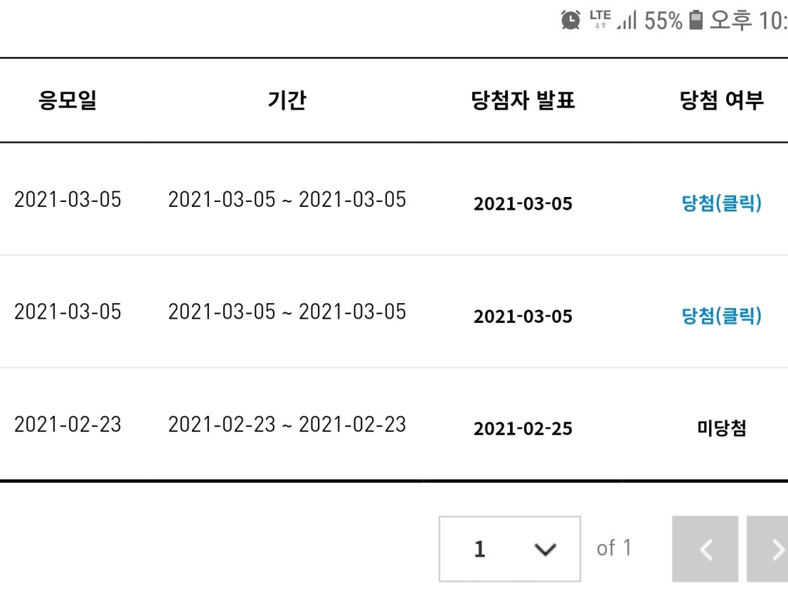Tap the battery status icon
The image size is (788, 591).
click(696, 20)
